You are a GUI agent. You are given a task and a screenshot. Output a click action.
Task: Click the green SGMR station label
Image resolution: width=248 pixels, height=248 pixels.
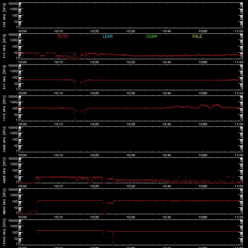pos(152,36)
